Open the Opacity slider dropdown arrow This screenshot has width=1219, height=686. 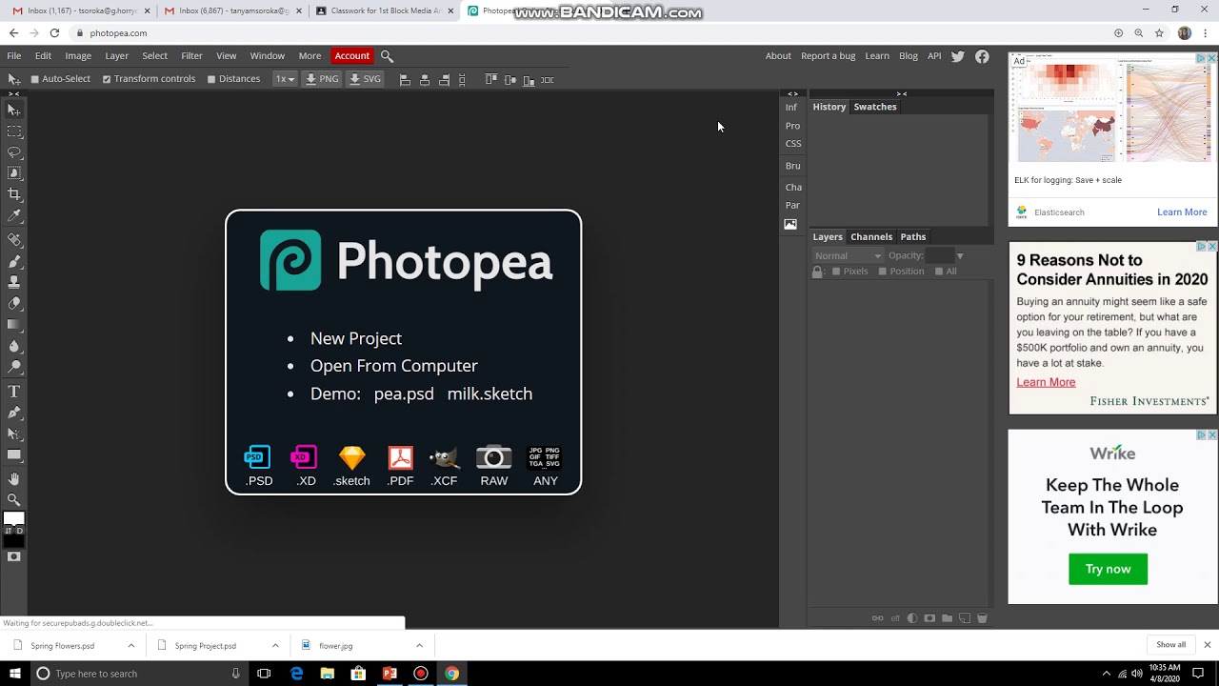(960, 255)
